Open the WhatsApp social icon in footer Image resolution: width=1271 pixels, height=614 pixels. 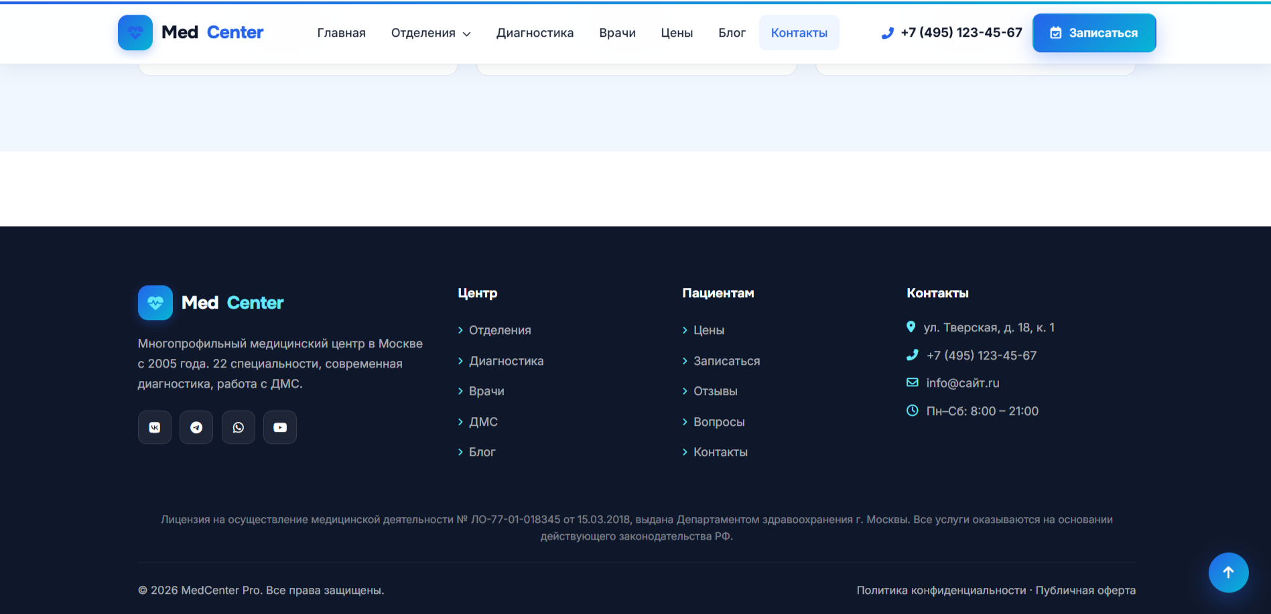pos(239,427)
